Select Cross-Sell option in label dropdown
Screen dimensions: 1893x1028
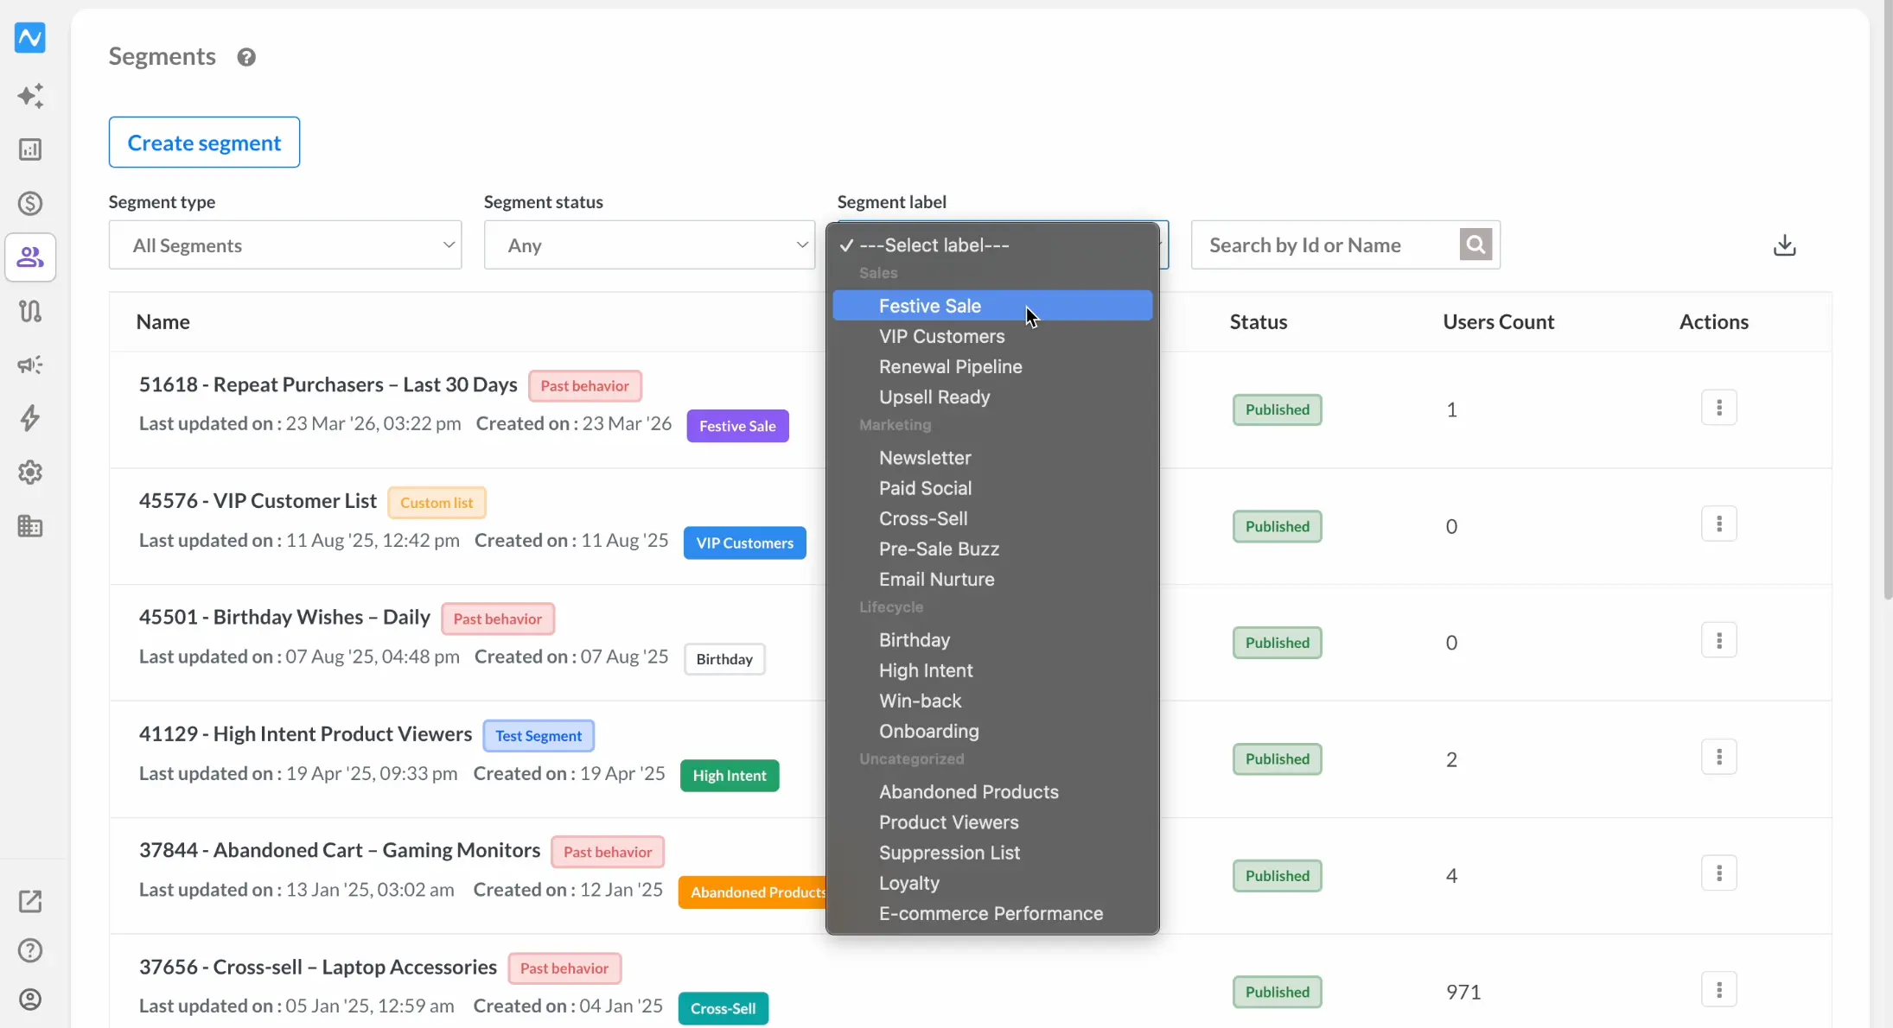(992, 518)
